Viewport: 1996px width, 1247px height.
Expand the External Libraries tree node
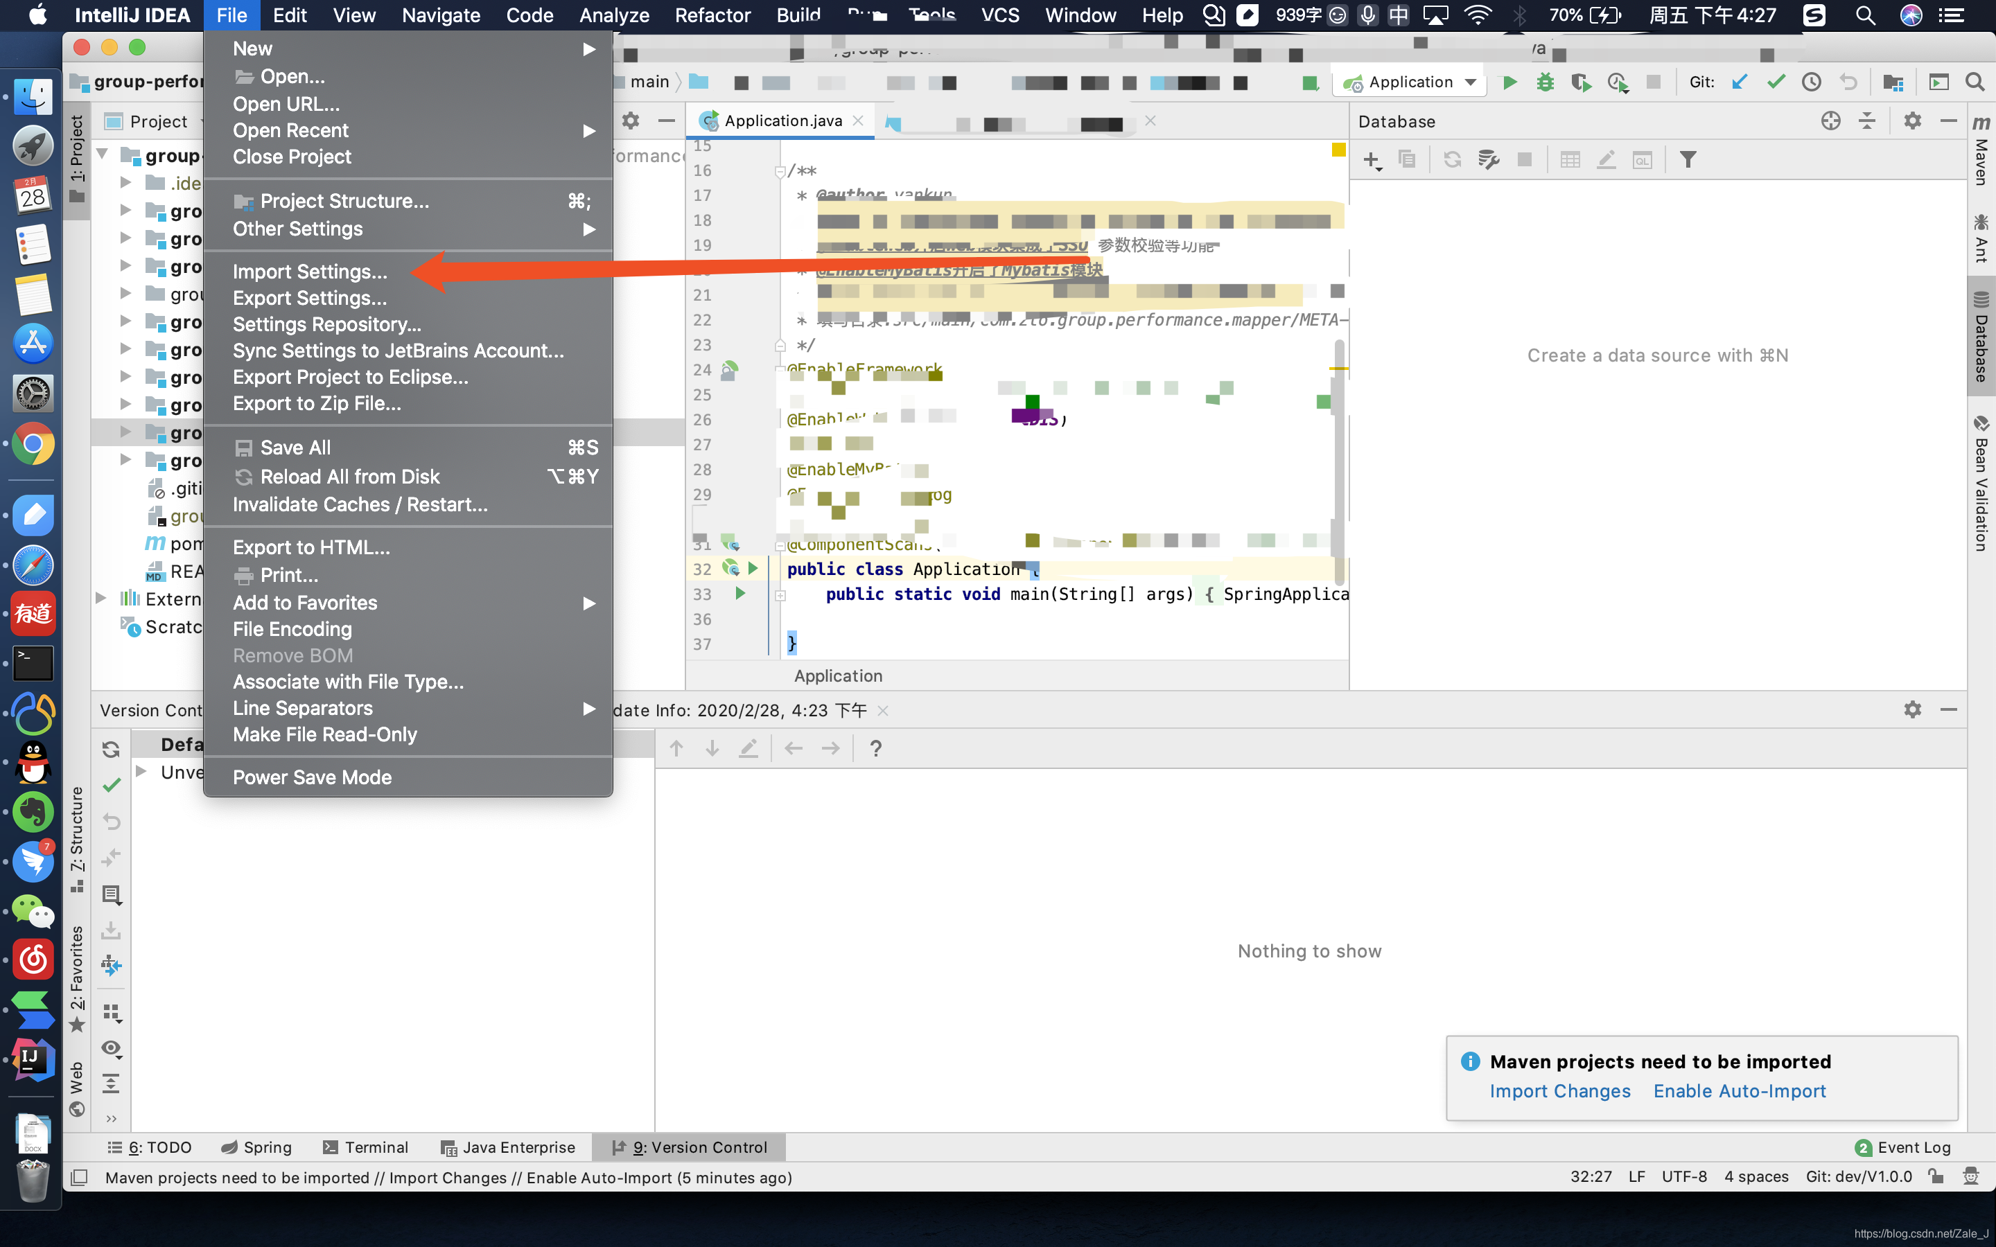101,598
